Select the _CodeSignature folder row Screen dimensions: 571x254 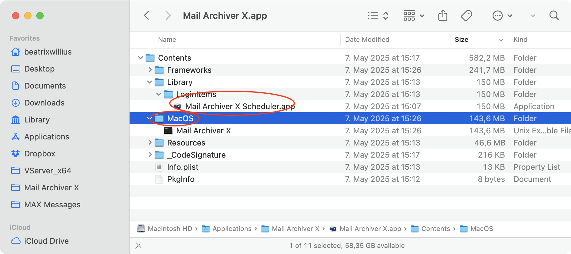click(x=350, y=155)
